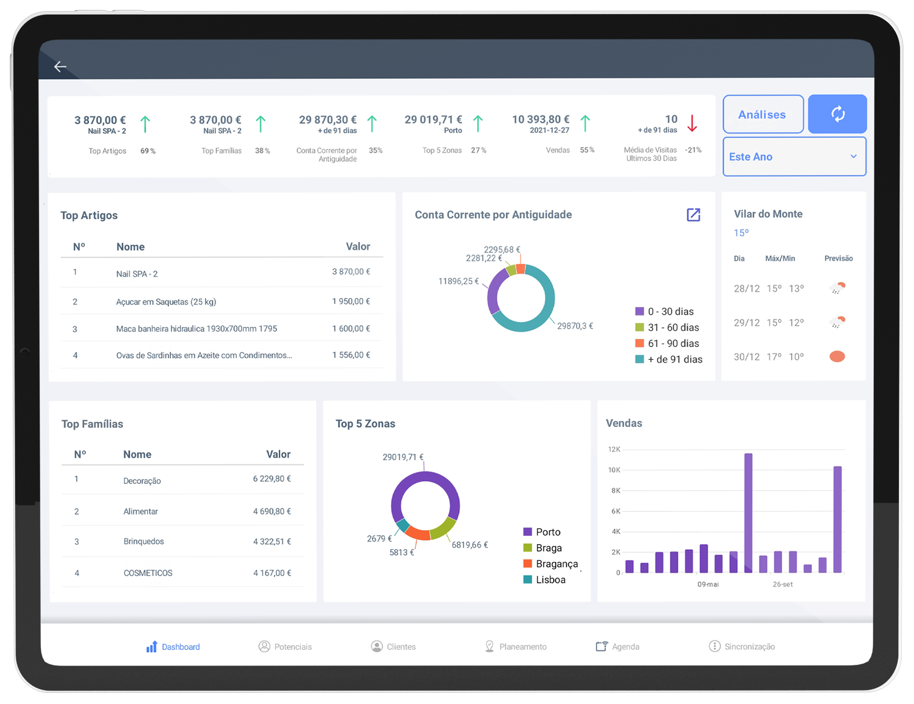This screenshot has height=704, width=914.
Task: Click the Planeamento map pin icon
Action: pyautogui.click(x=489, y=646)
